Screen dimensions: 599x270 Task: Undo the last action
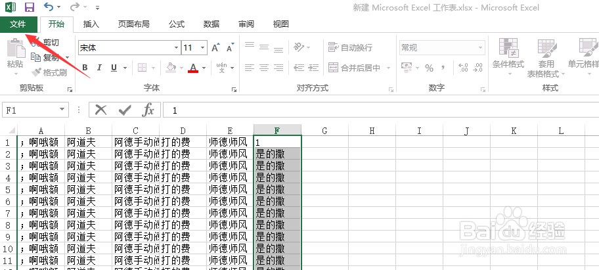tap(49, 7)
